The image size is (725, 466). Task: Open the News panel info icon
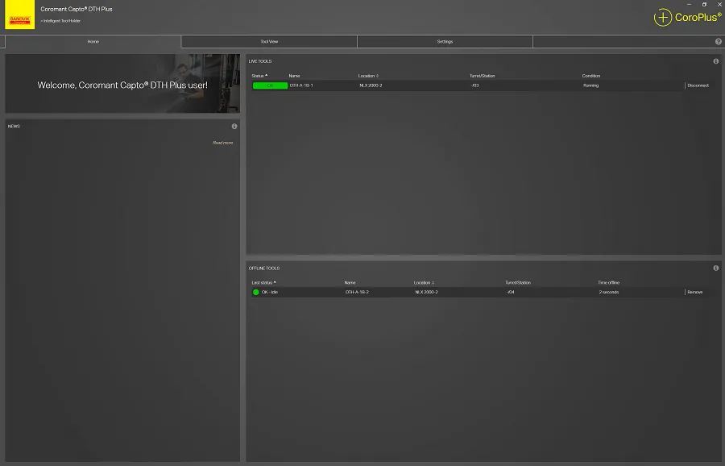click(234, 127)
